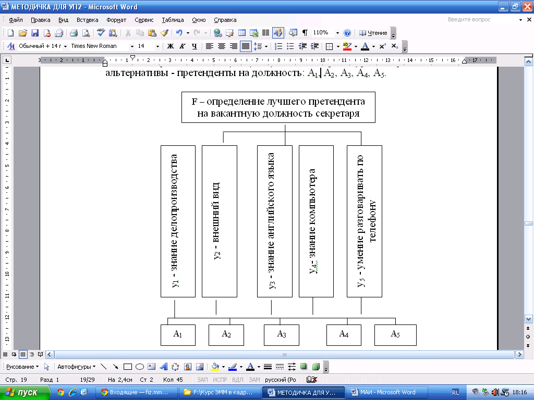Select the Oval drawing tool
This screenshot has height=400, width=534.
[x=140, y=367]
